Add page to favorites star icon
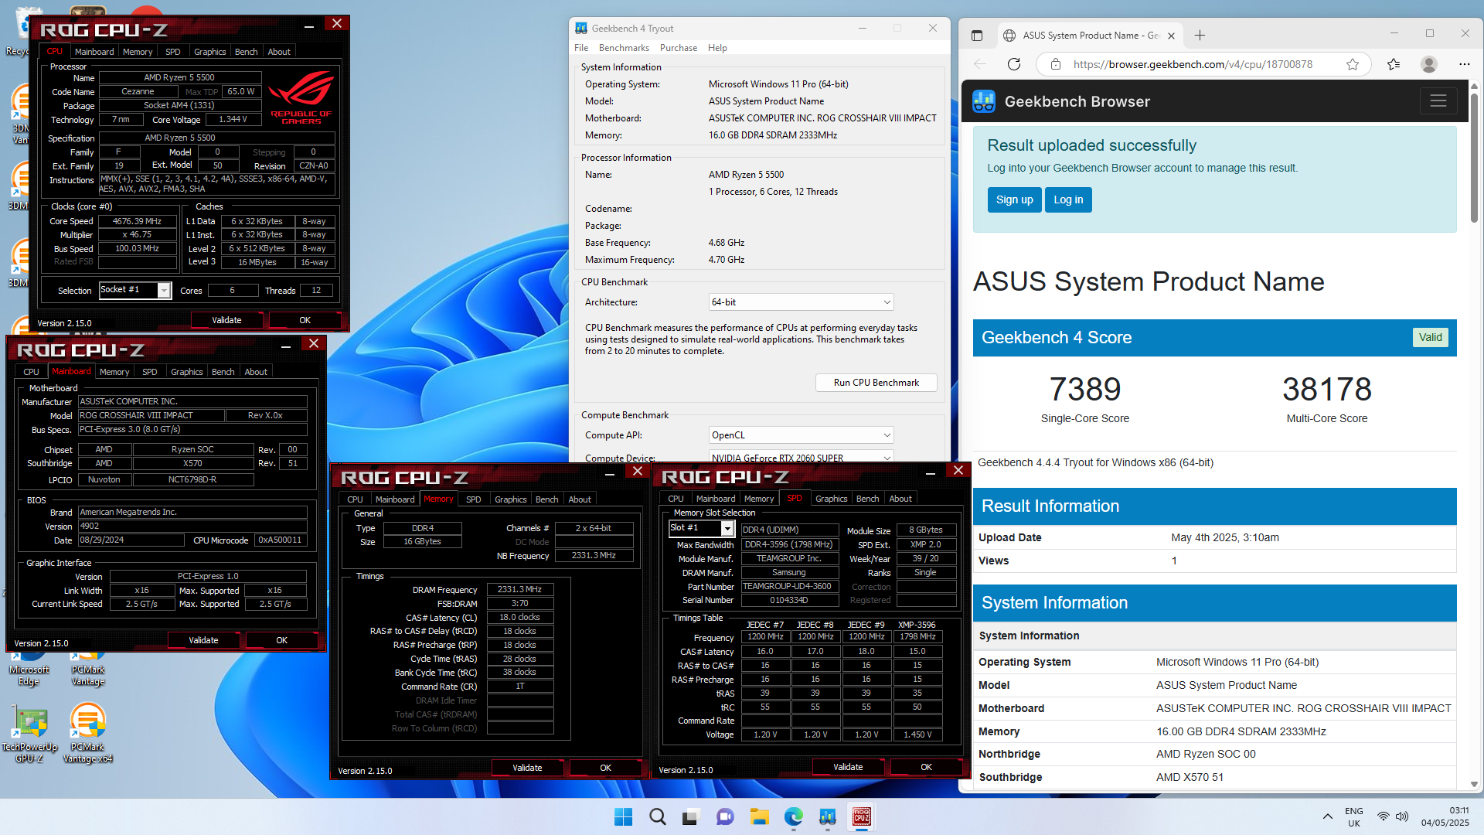The height and width of the screenshot is (835, 1484). [x=1353, y=64]
